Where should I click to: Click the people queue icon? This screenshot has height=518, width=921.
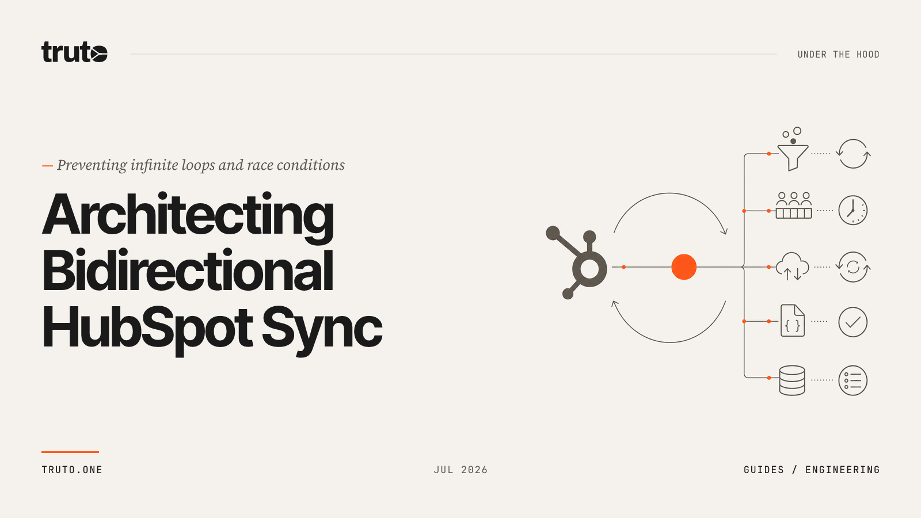coord(794,205)
